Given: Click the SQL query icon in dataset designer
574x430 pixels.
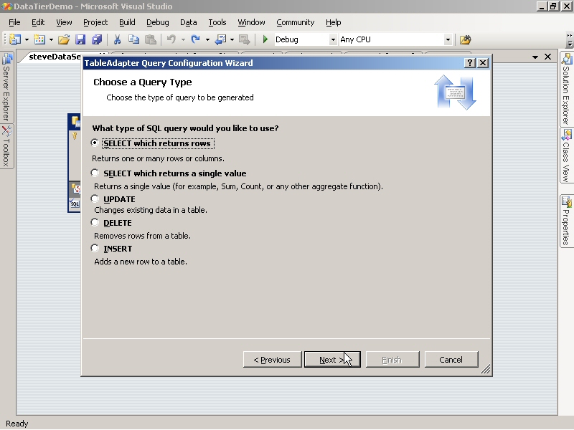Looking at the screenshot, I should [x=75, y=204].
